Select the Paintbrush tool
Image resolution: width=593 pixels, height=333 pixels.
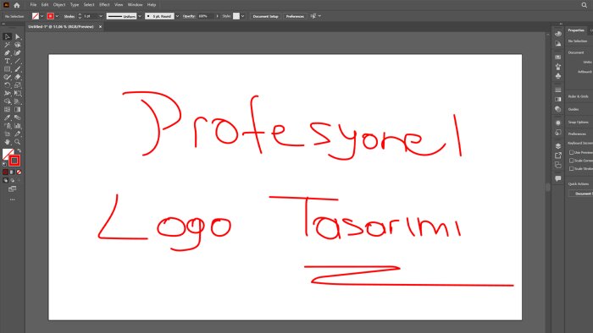(x=18, y=69)
